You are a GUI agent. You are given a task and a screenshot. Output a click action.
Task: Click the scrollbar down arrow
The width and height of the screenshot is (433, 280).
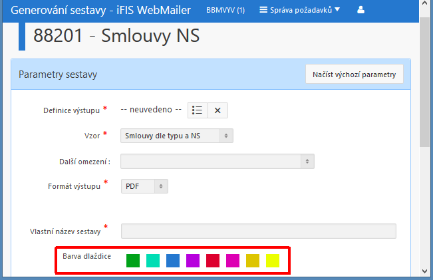425,271
